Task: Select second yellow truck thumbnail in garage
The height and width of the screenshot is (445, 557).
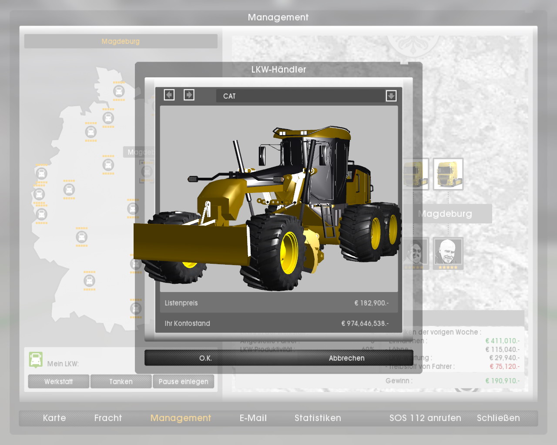Action: [448, 174]
